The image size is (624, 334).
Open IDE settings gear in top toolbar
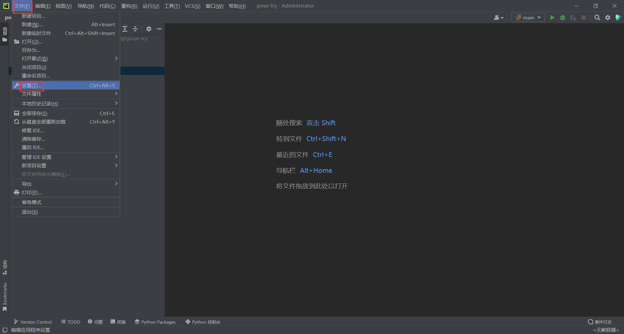(608, 18)
